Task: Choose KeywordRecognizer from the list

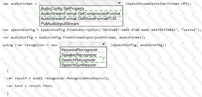Action: pos(83,50)
